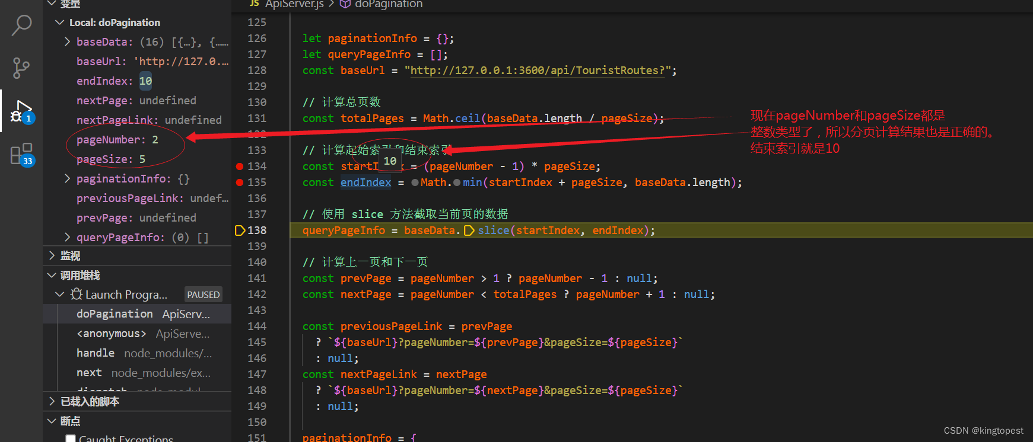Click the bug icon beside Launch Program
This screenshot has width=1033, height=442.
click(76, 294)
